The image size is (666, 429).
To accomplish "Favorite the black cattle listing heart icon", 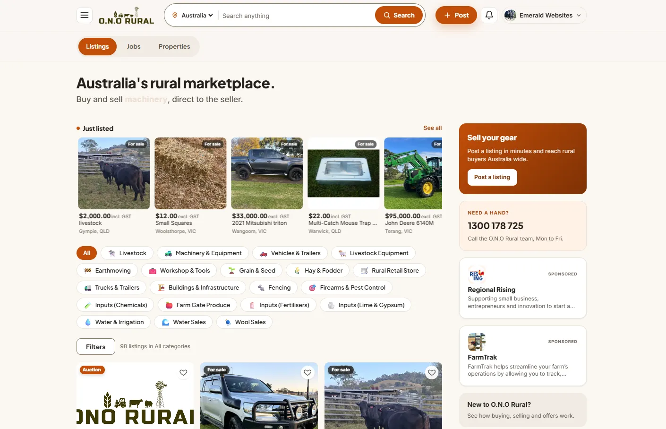I will 432,373.
